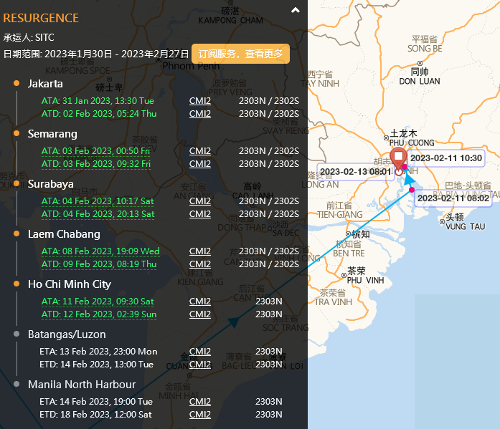The height and width of the screenshot is (429, 500).
Task: Open the CMI2 link in the Semarang ATD row
Action: tap(200, 164)
